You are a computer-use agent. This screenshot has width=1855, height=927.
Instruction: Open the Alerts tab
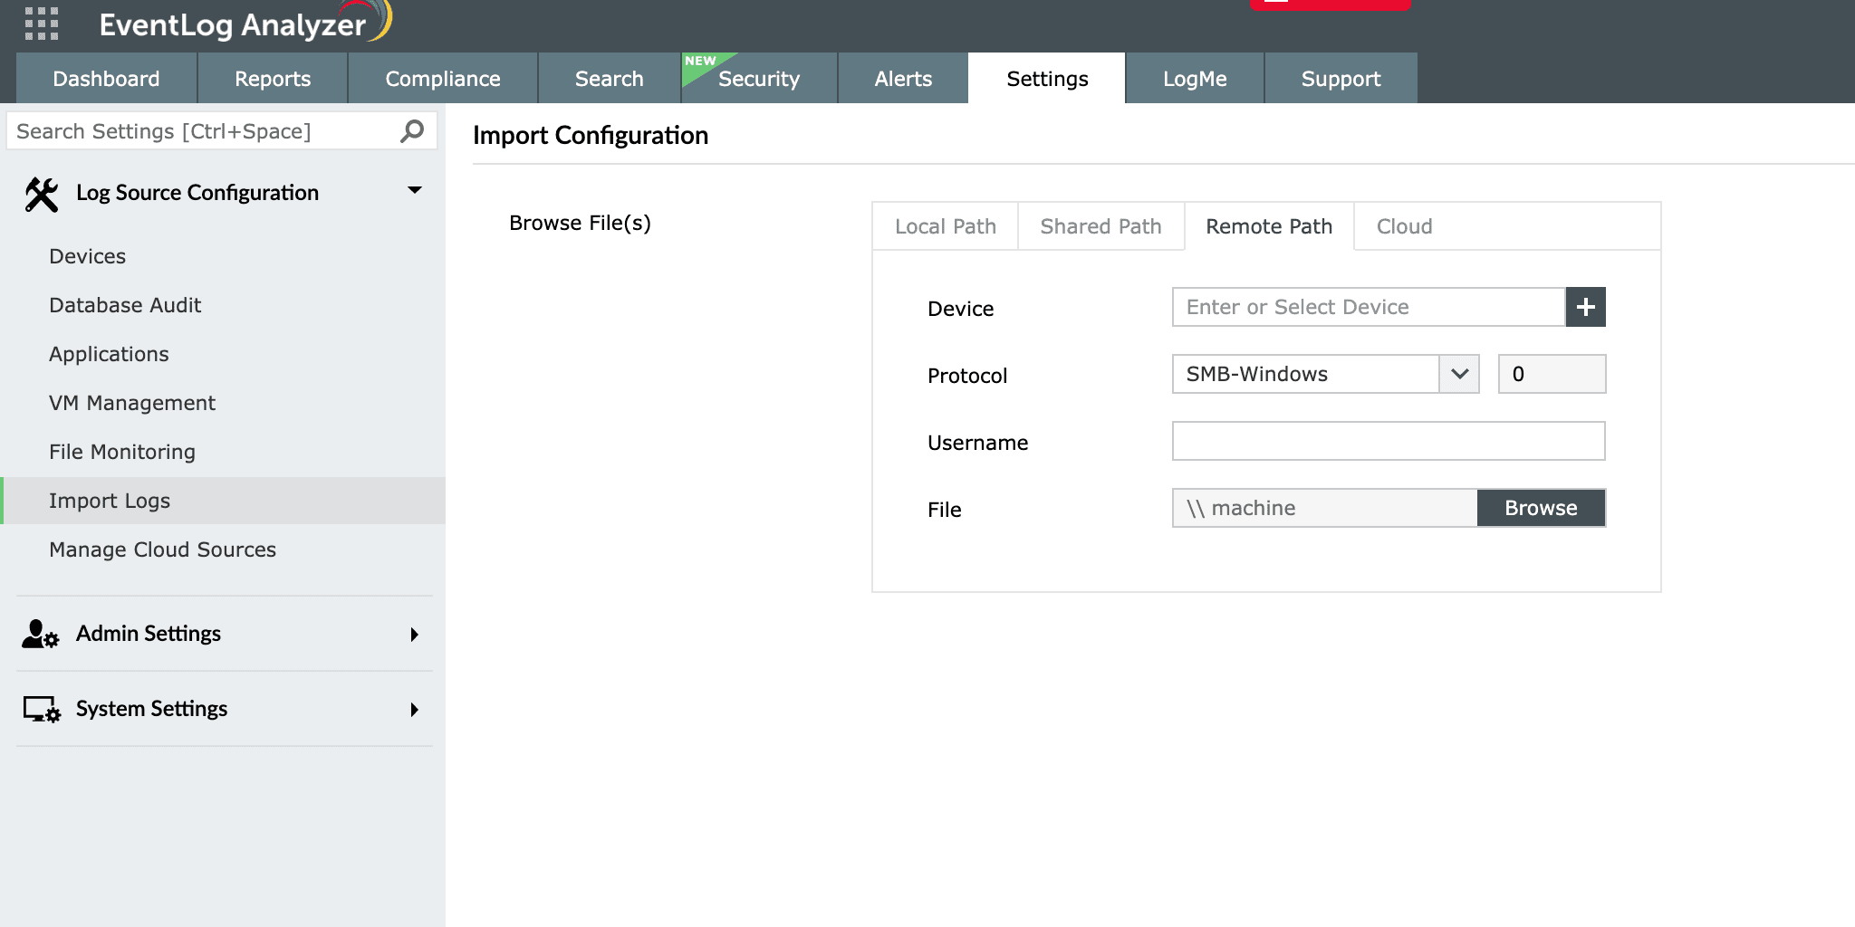click(903, 79)
